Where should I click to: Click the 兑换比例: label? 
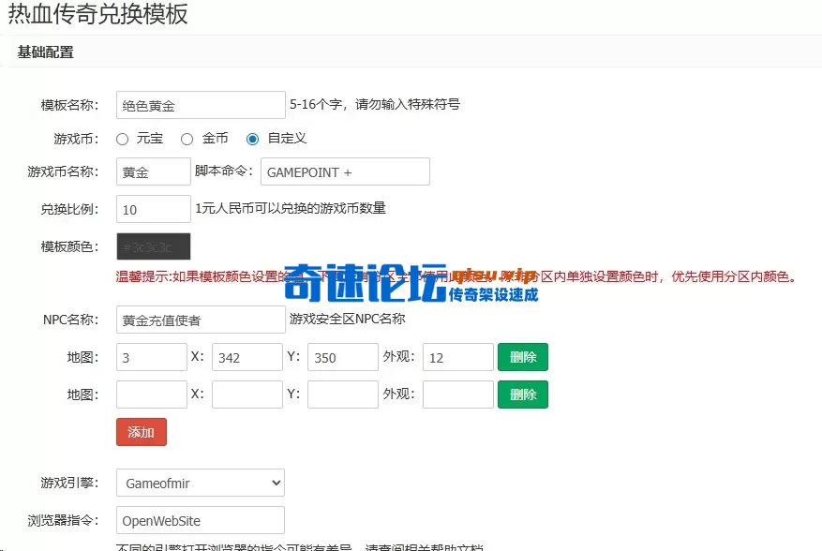(x=69, y=209)
